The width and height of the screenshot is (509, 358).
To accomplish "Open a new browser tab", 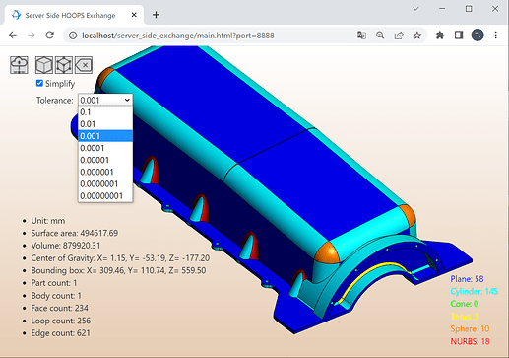I will [157, 15].
